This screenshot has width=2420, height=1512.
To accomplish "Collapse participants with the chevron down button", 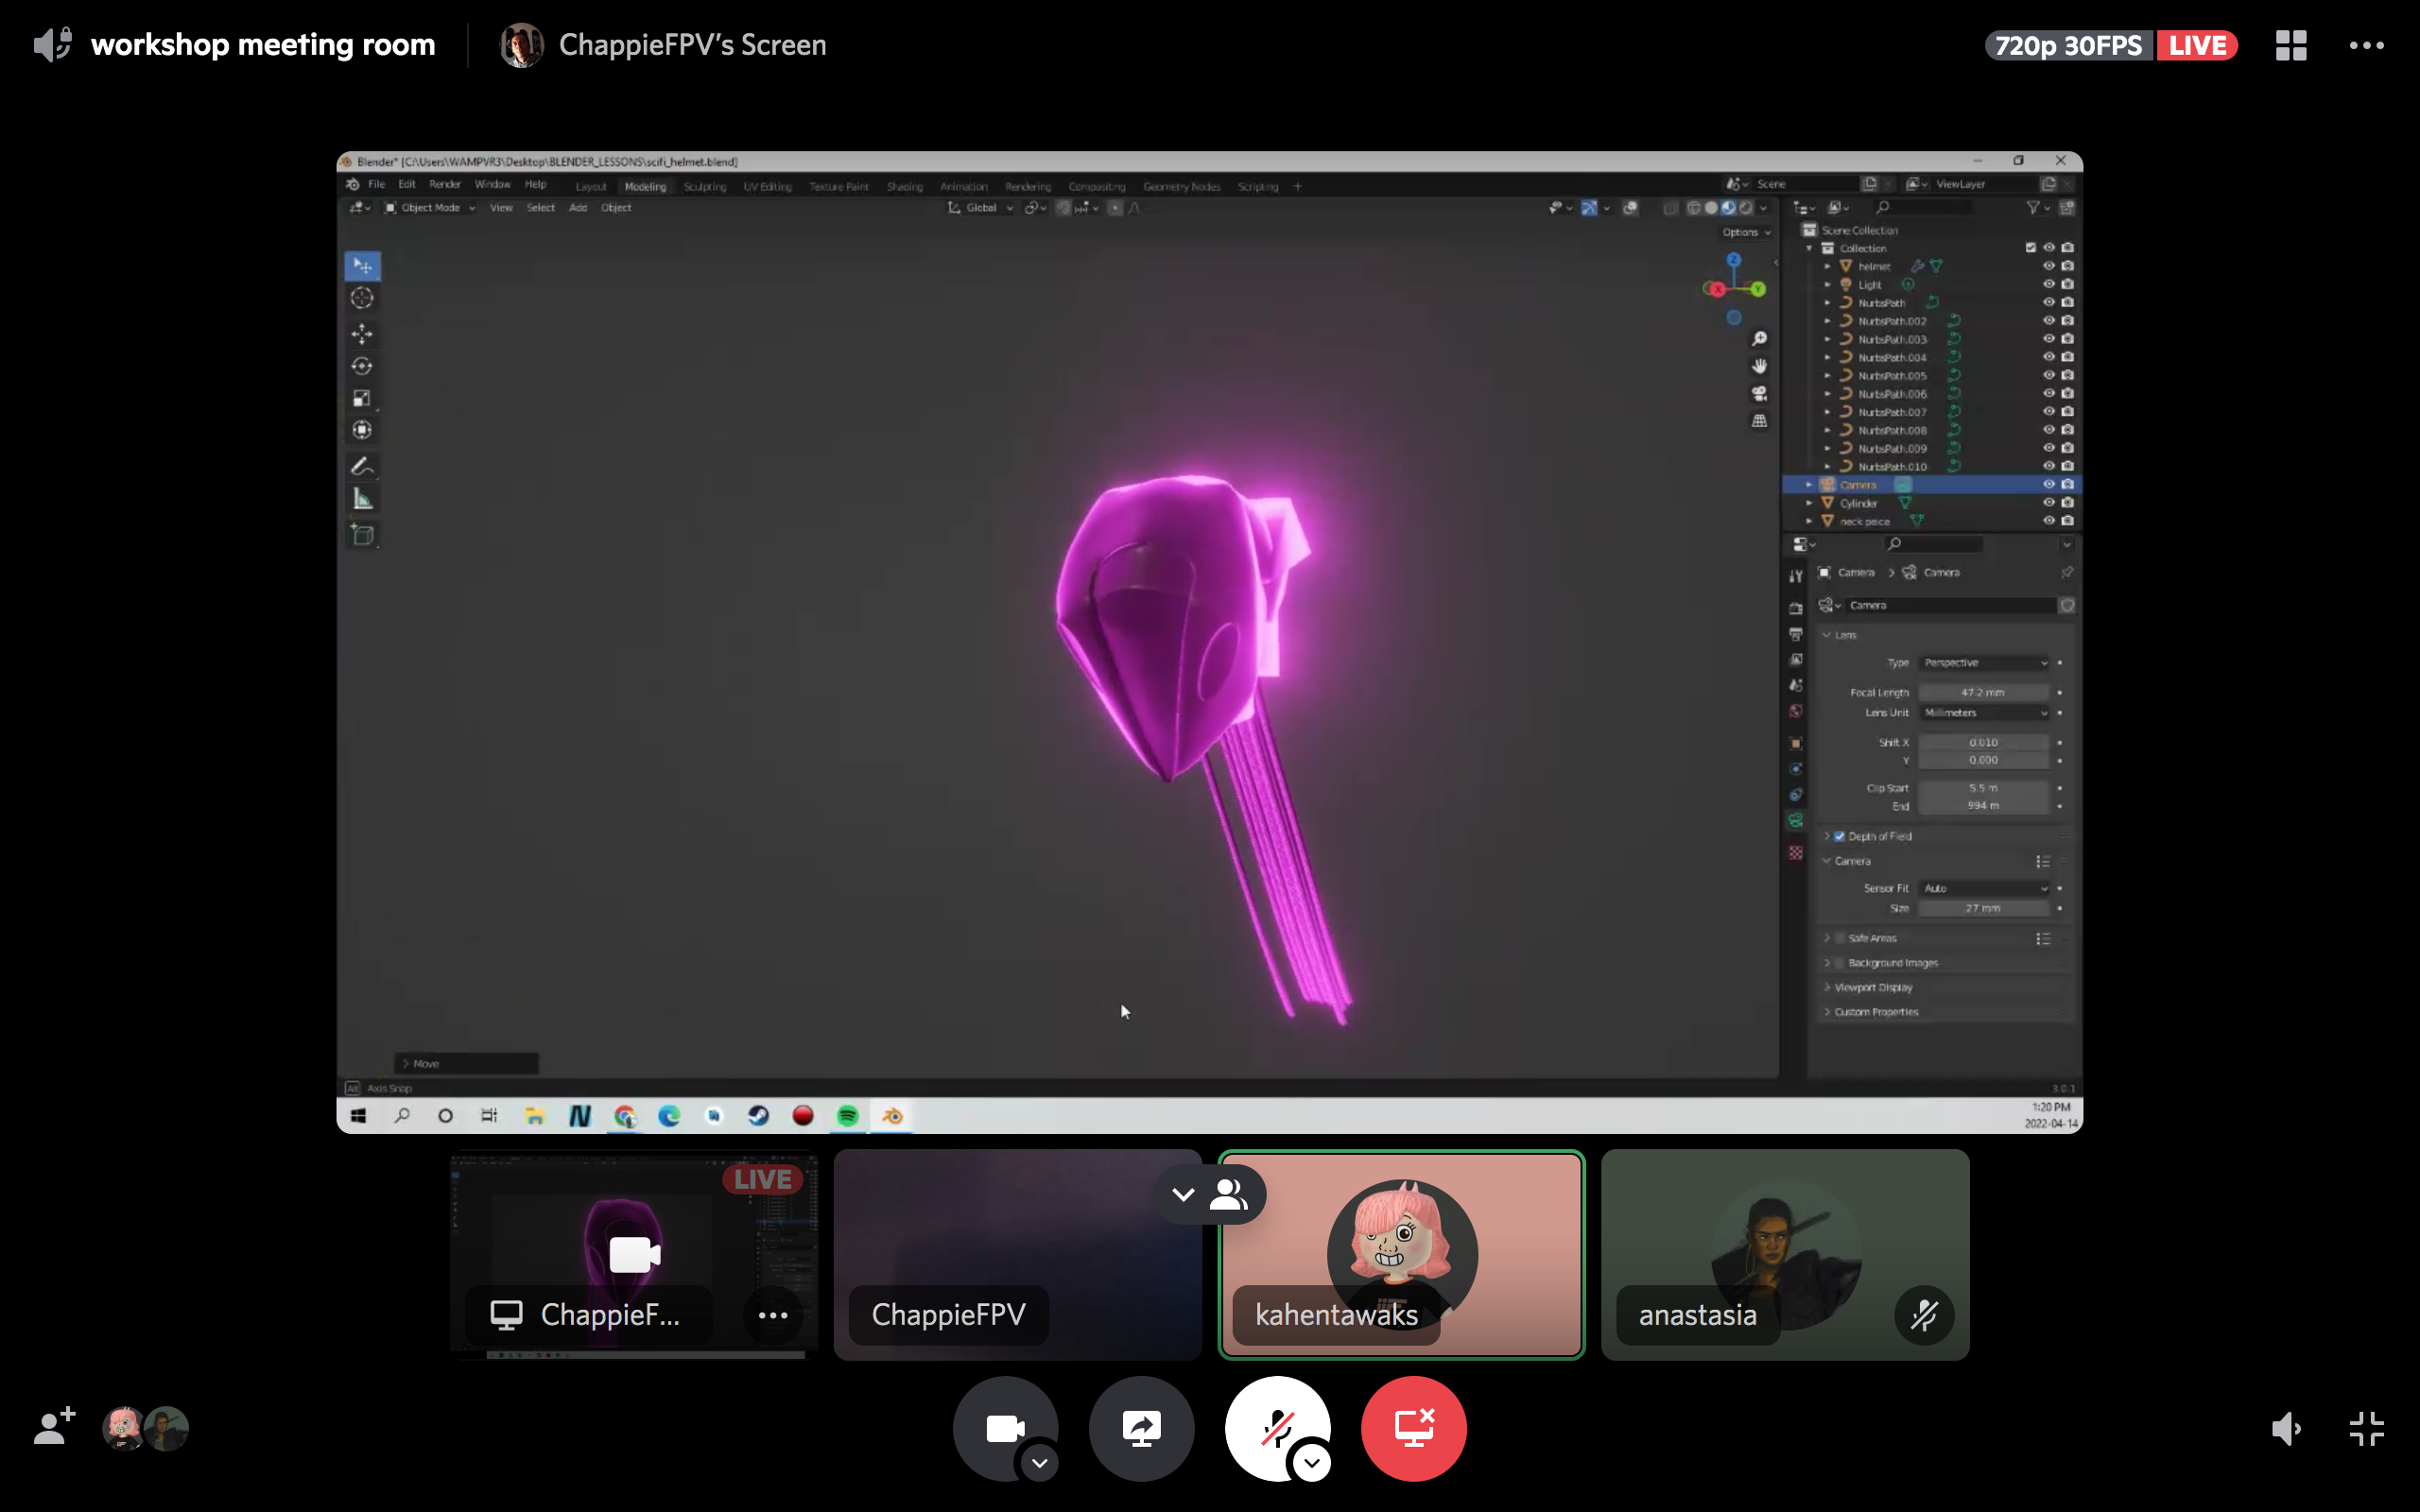I will tap(1183, 1194).
